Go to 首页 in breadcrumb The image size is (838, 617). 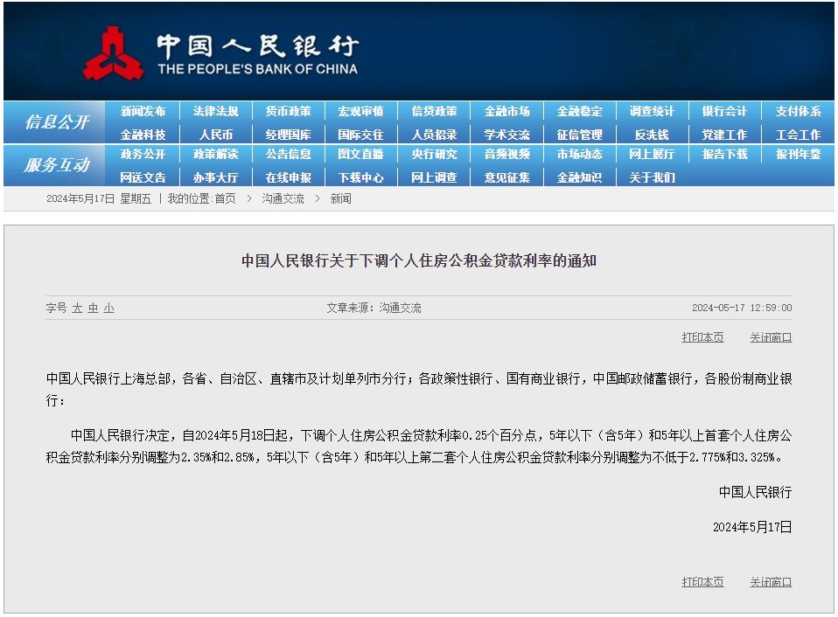225,198
